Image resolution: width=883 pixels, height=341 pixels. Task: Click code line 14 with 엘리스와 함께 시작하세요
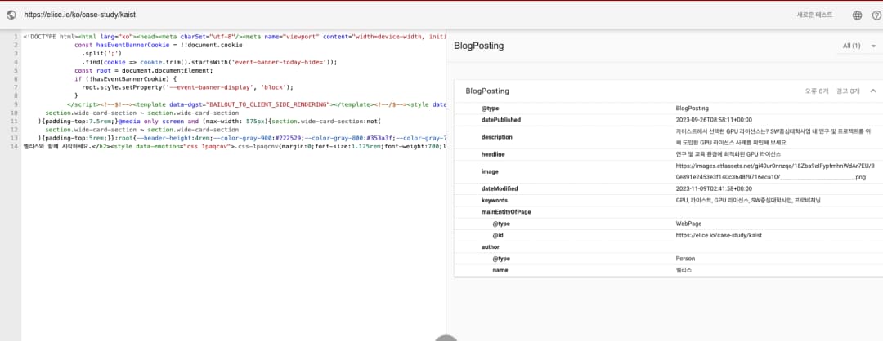point(235,147)
